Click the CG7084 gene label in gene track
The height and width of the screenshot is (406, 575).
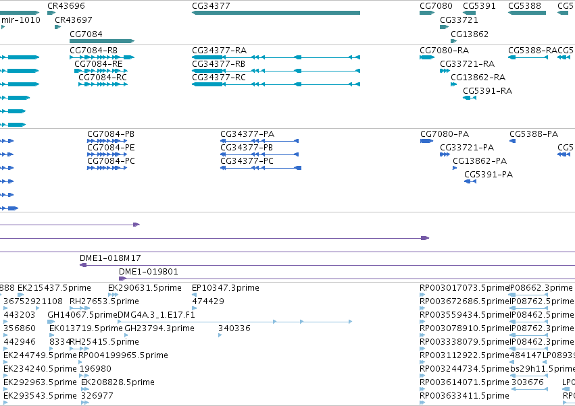pyautogui.click(x=86, y=34)
